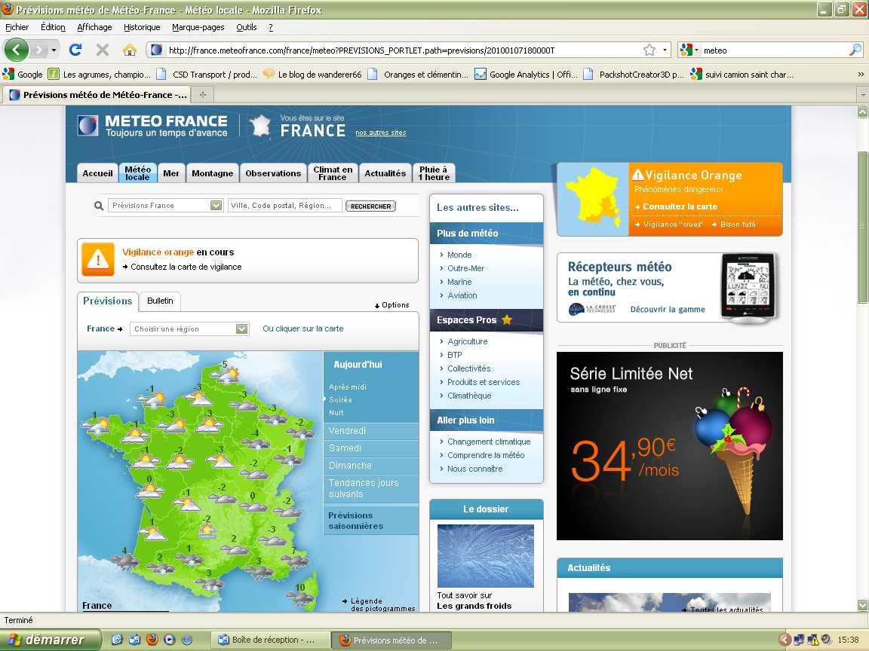Click the RECHERCHER button
The image size is (869, 651).
(371, 206)
